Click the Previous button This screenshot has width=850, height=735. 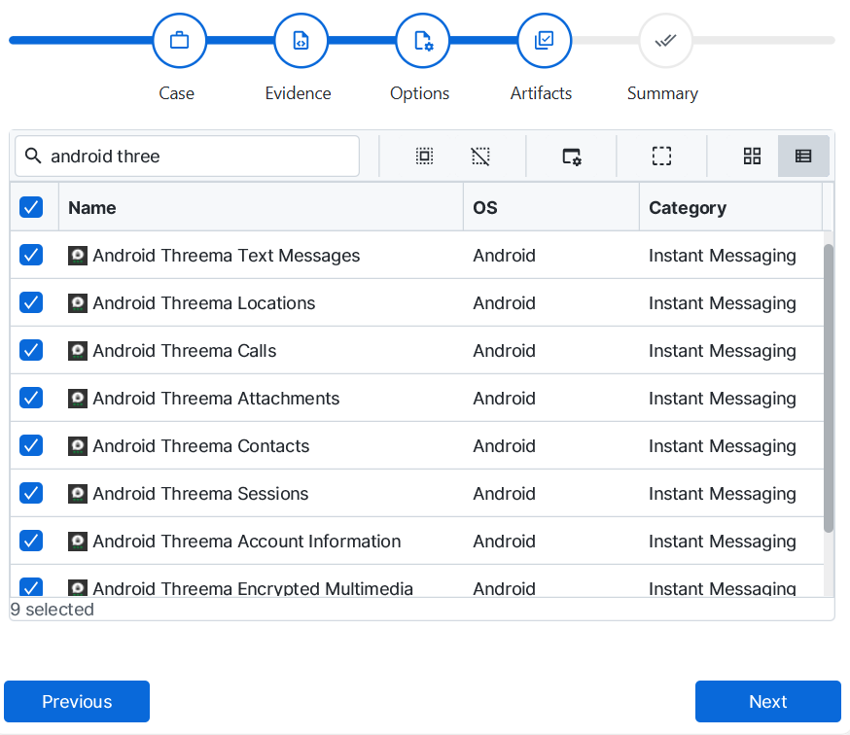77,702
